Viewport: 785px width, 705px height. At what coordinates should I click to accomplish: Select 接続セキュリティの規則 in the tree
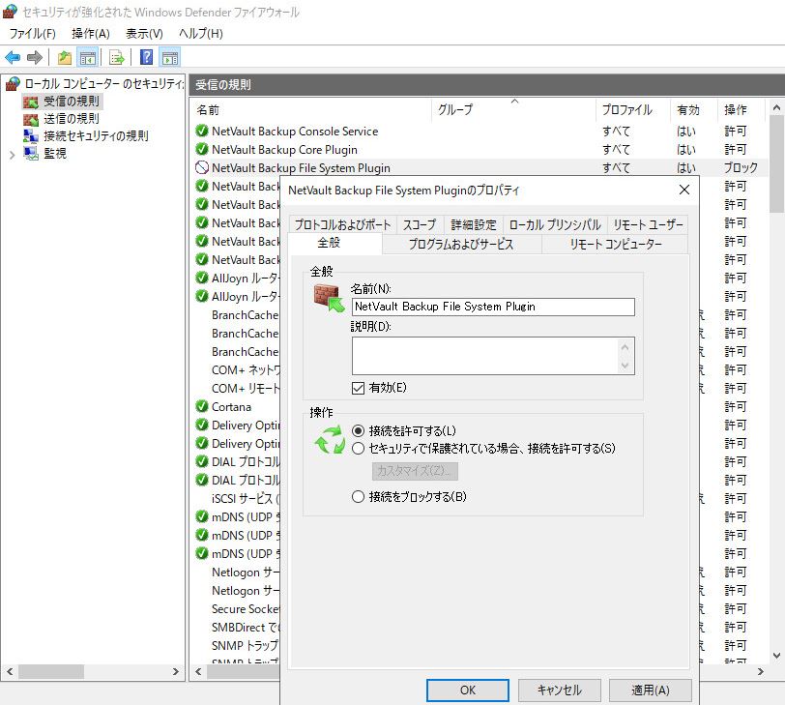click(x=96, y=135)
